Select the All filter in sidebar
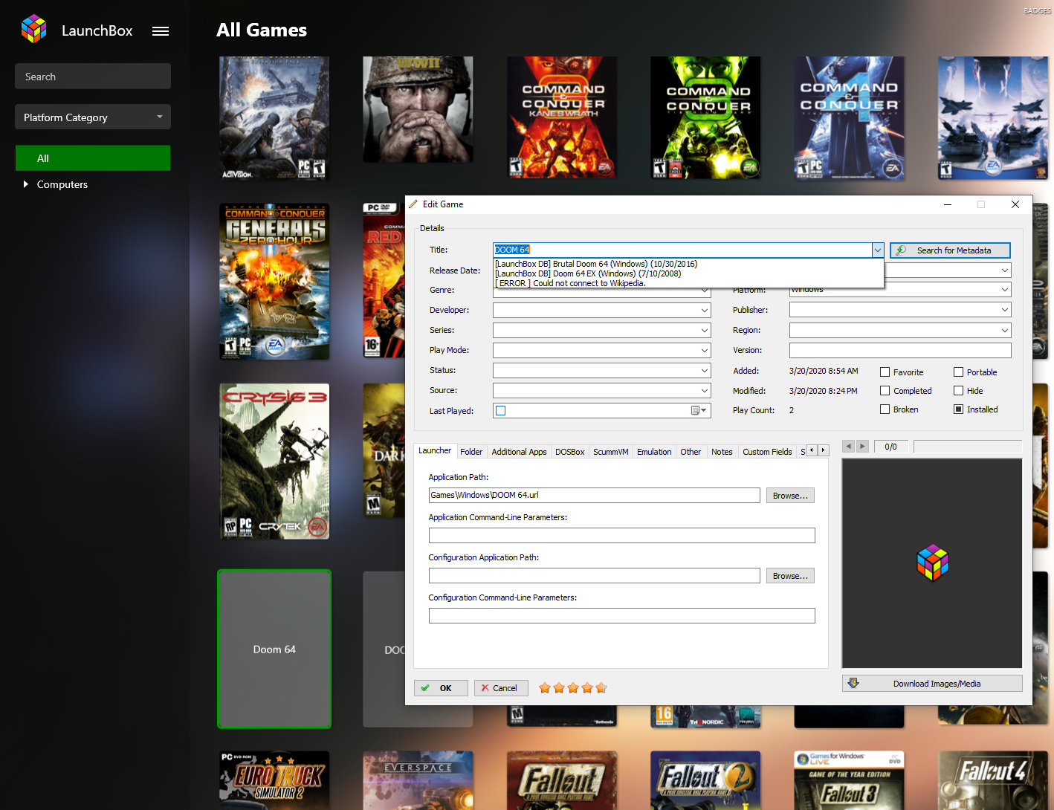 [93, 158]
